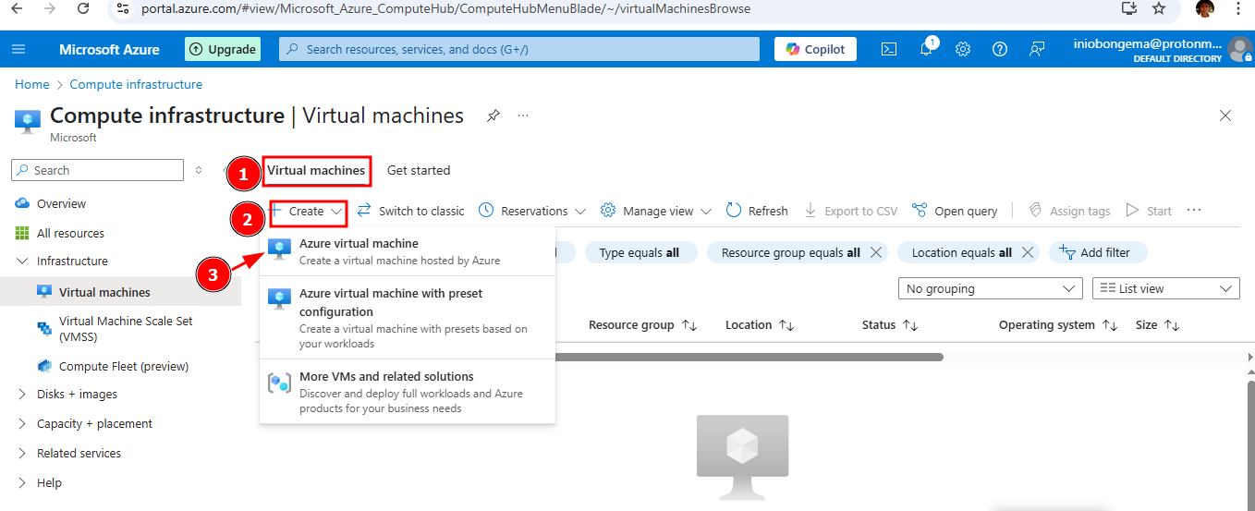Image resolution: width=1255 pixels, height=511 pixels.
Task: Sort by Operating system column arrows
Action: [x=1109, y=325]
